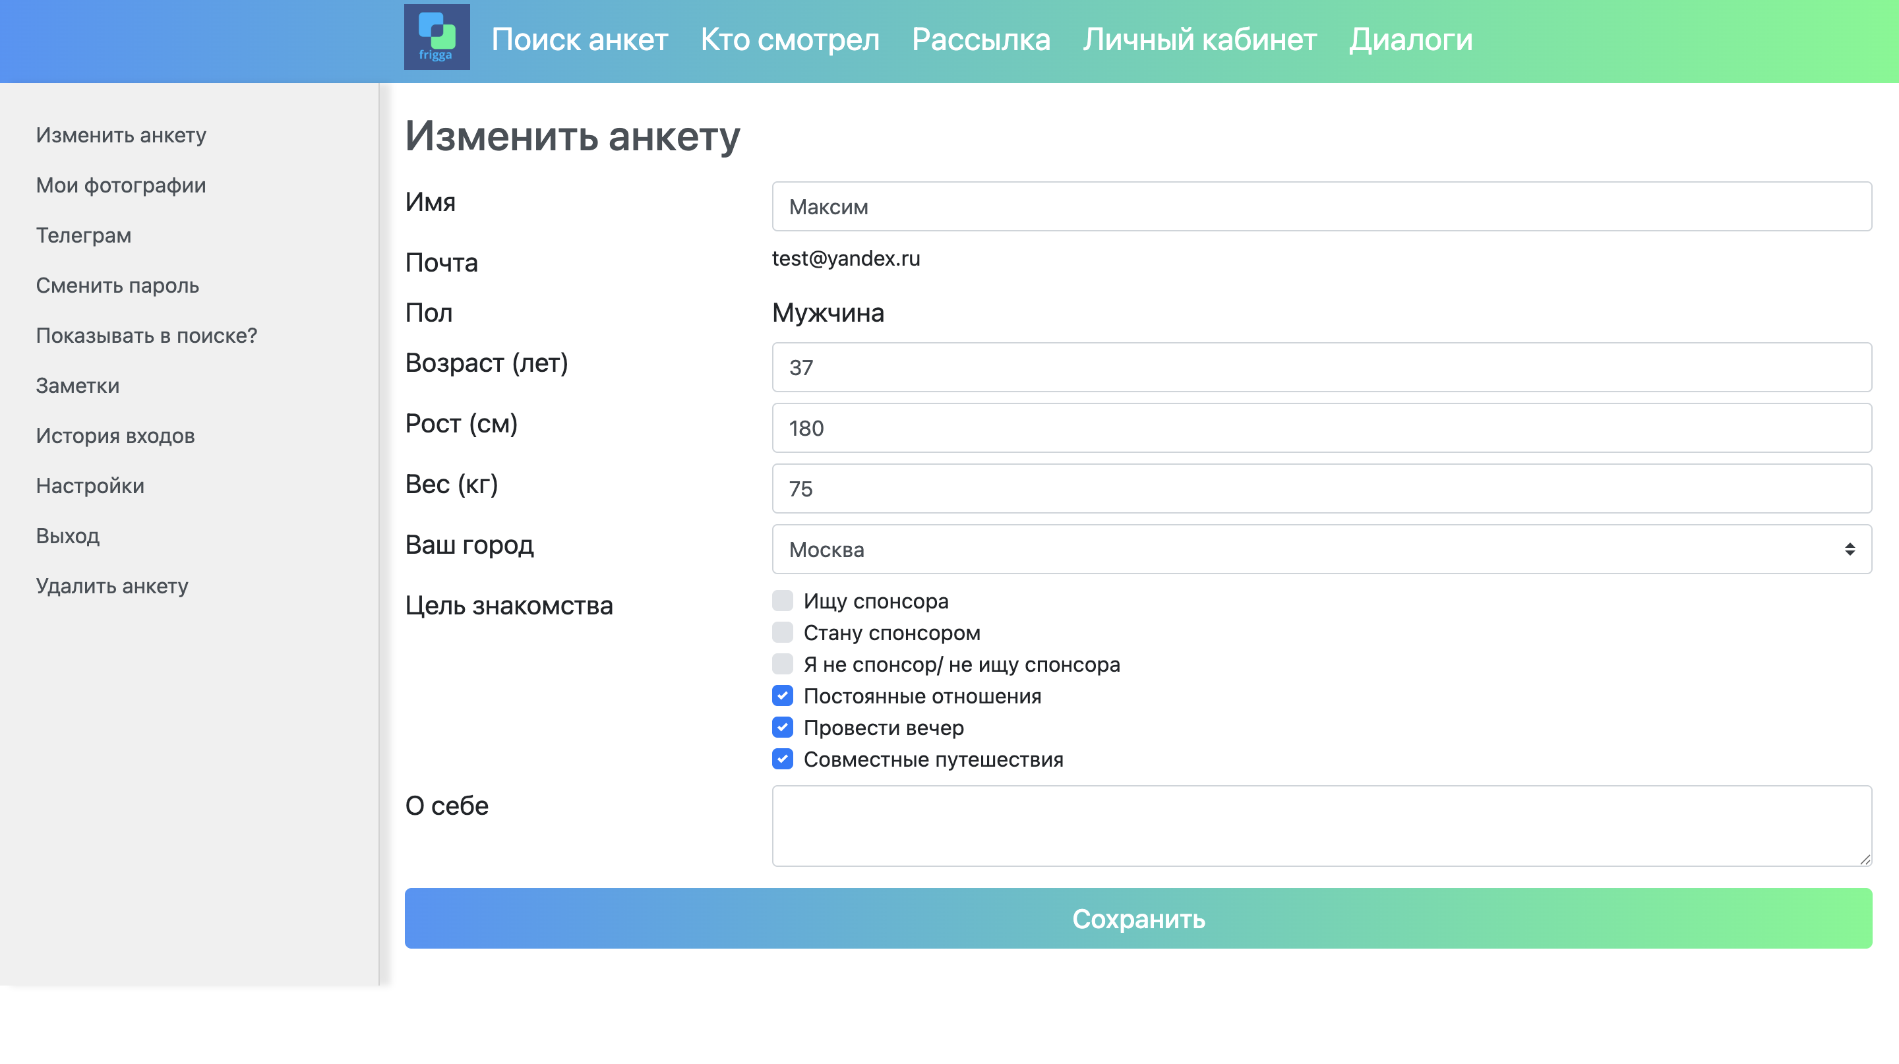Screen dimensions: 1899x1064
Task: Open the Кто смотрел page
Action: click(x=789, y=40)
